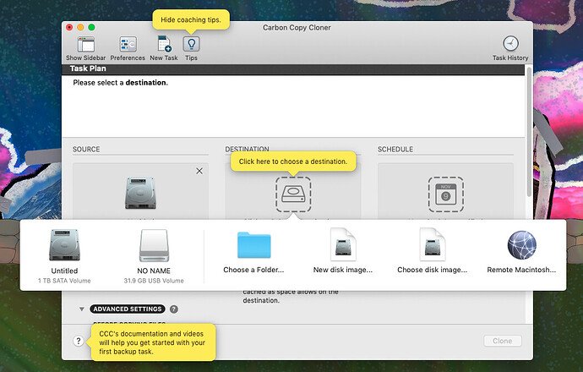
Task: Select New disk image option
Action: click(343, 252)
